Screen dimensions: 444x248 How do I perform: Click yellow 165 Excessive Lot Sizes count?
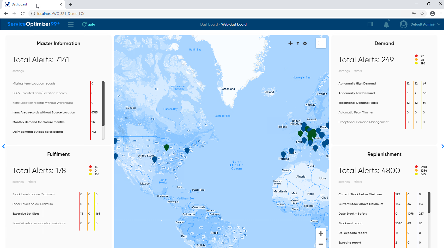98,214
